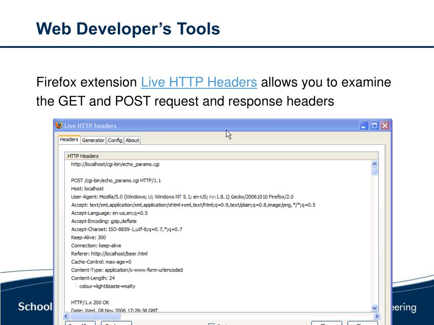The width and height of the screenshot is (434, 325).
Task: Select the Connection: keep-alive line
Action: click(x=96, y=245)
